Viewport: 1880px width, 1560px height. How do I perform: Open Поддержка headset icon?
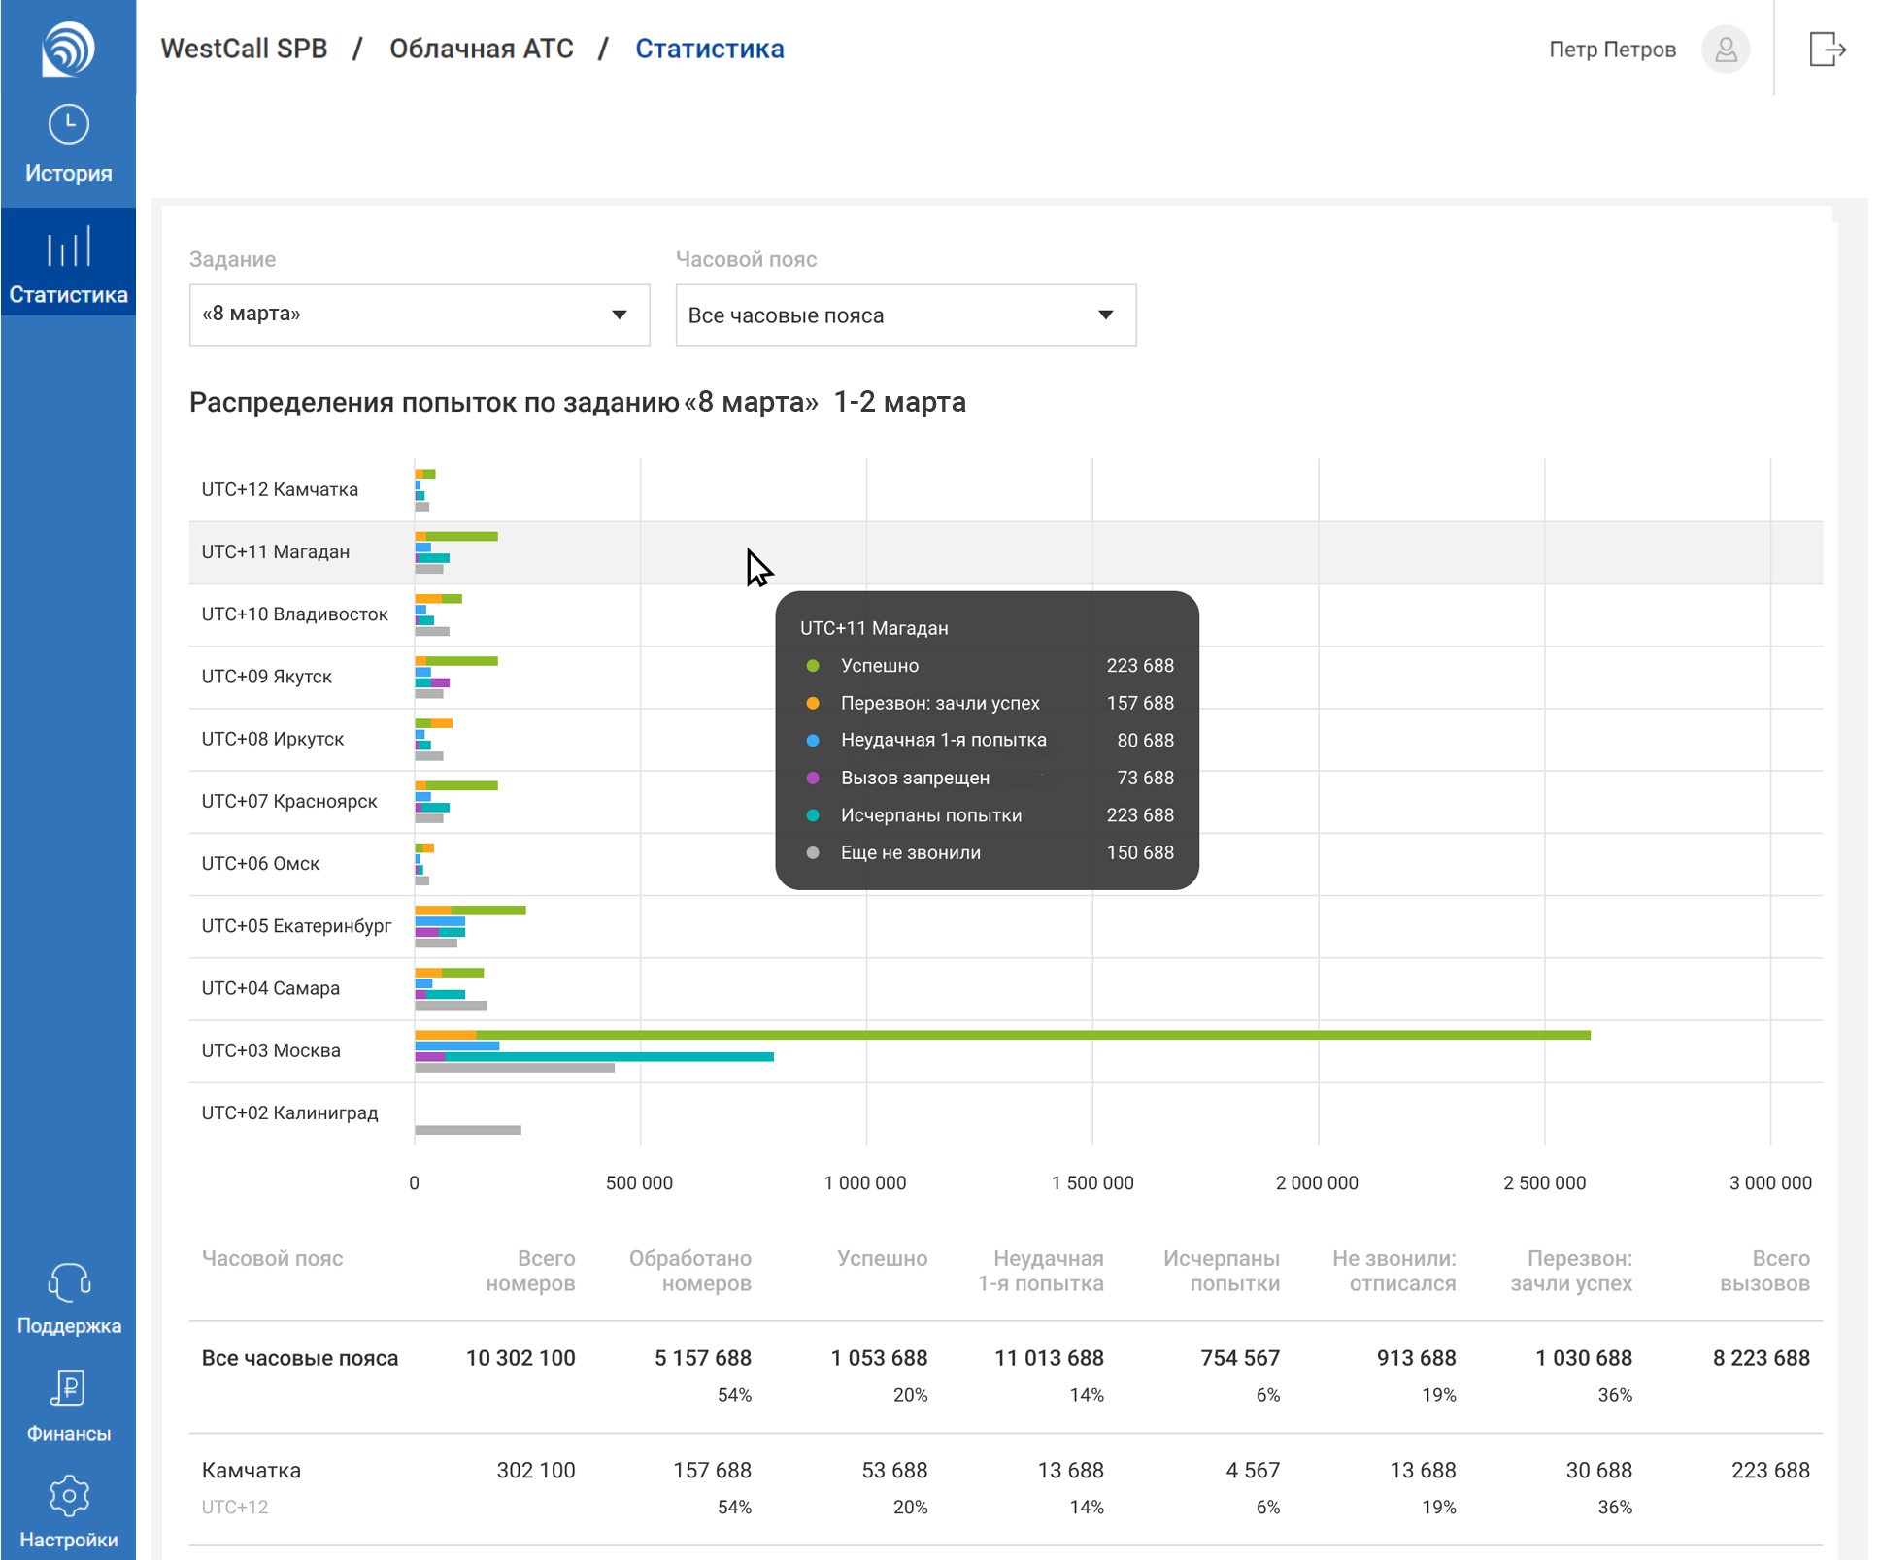[68, 1281]
